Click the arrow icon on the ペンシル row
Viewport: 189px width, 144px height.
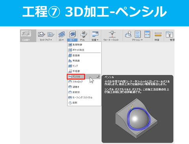coord(98,77)
